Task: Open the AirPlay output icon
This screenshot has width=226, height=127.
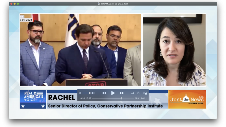Action: click(132, 93)
